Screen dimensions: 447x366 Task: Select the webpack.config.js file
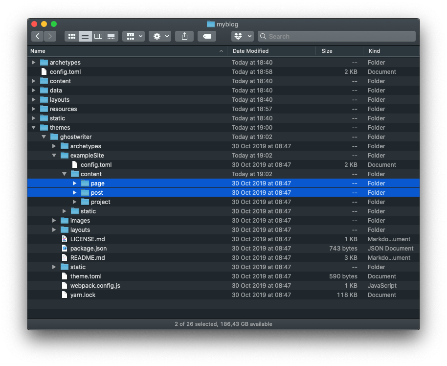[x=95, y=286]
